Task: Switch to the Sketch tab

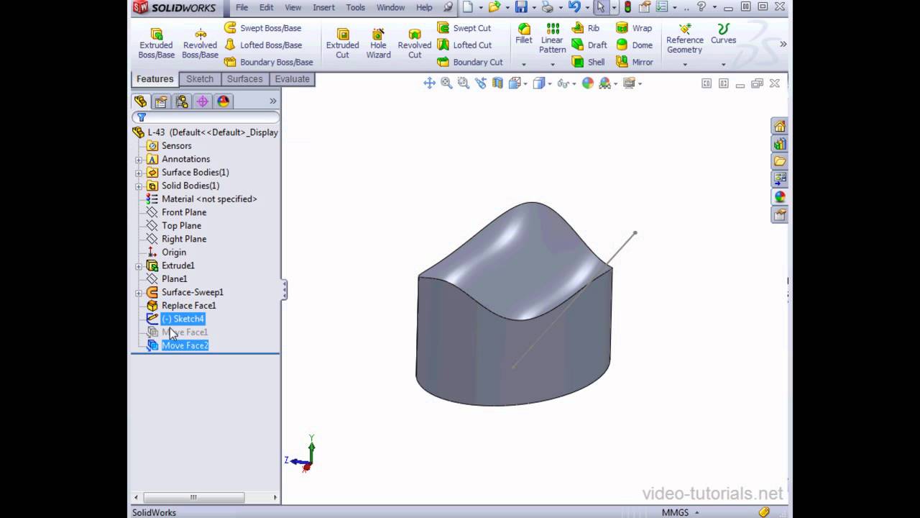Action: 200,79
